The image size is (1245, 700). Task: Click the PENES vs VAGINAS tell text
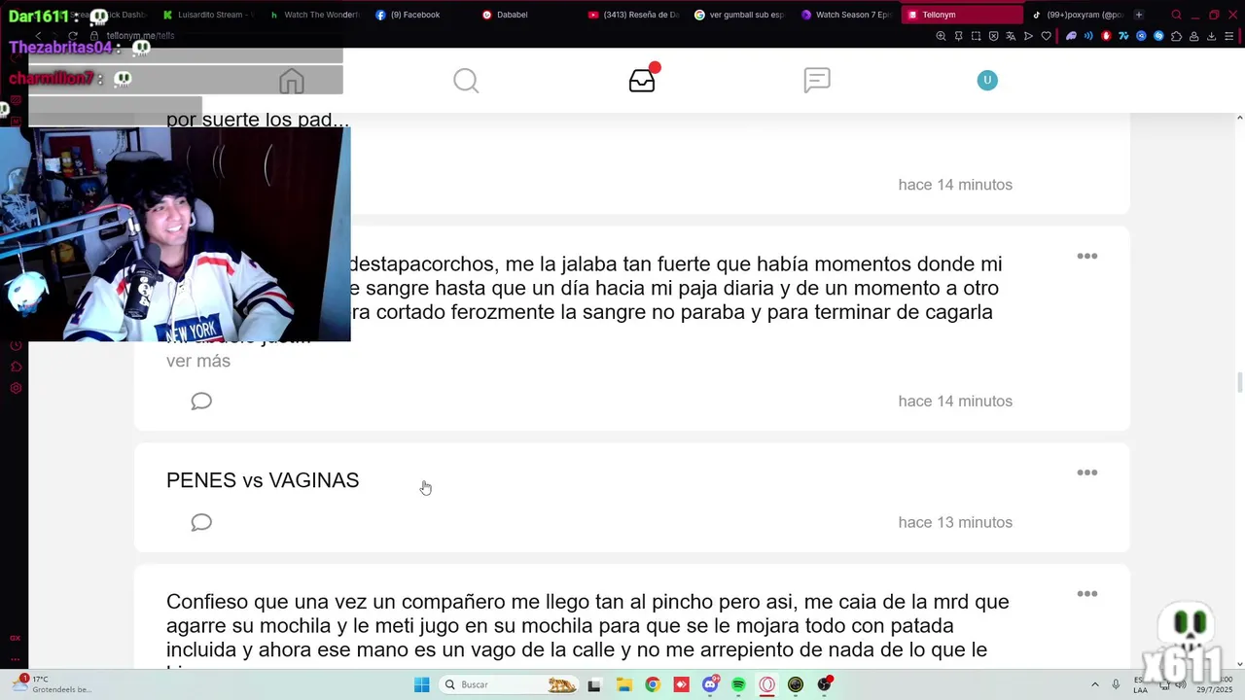263,480
